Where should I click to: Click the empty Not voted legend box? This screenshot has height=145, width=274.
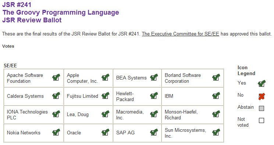pos(261,120)
